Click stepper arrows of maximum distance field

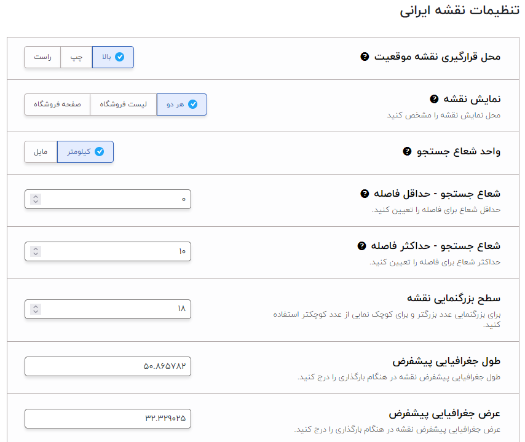pyautogui.click(x=36, y=251)
